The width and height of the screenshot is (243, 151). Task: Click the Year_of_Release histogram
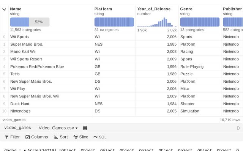point(157,22)
